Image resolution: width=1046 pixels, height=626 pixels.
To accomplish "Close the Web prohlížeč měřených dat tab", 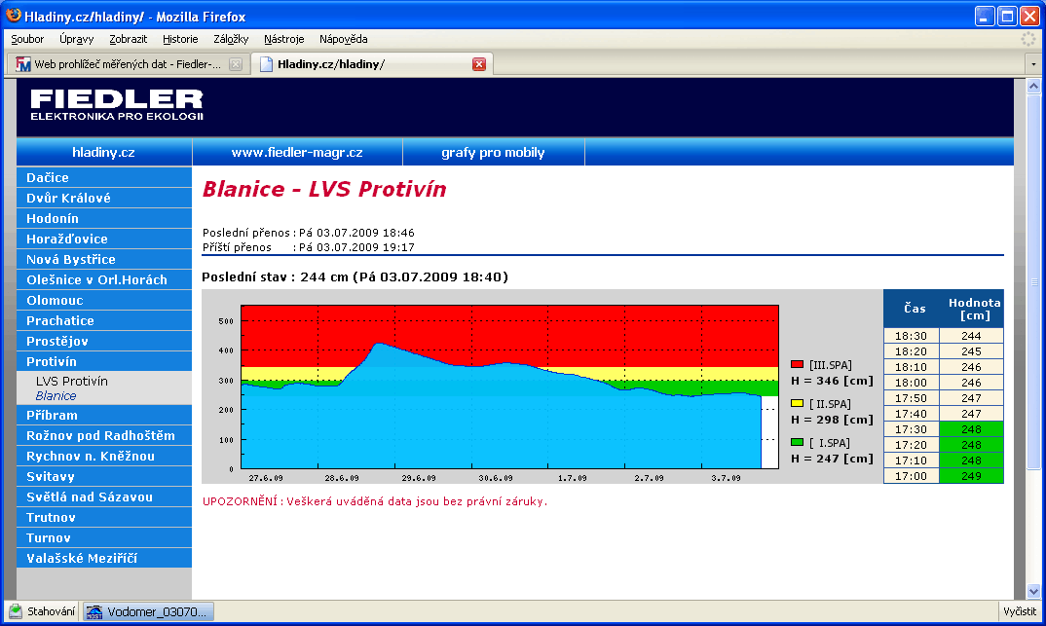I will pos(236,64).
